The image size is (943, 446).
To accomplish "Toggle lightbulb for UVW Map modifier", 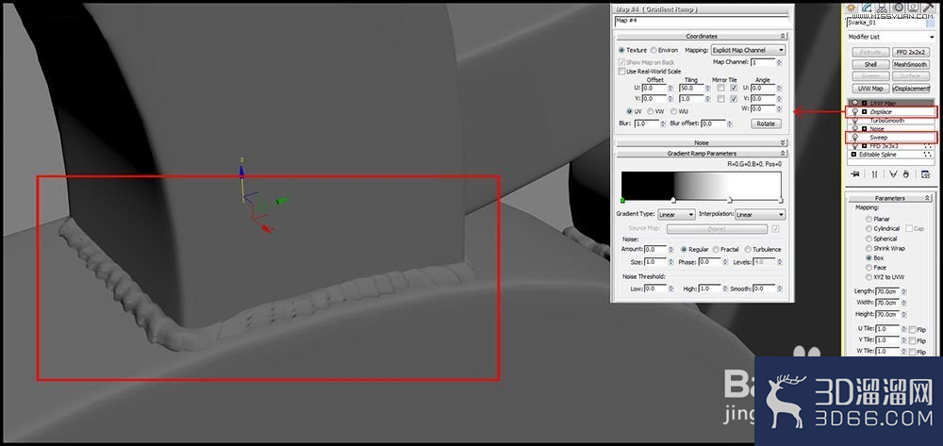I will [855, 104].
